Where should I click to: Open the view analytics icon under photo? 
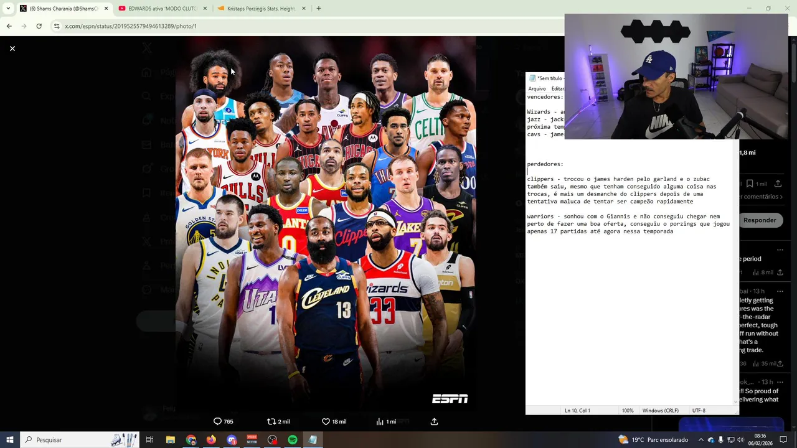pyautogui.click(x=380, y=421)
